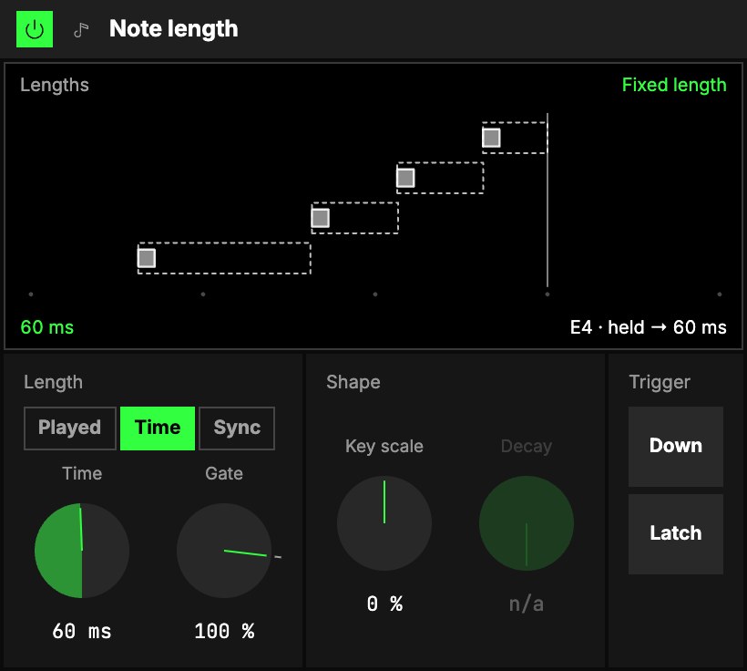Viewport: 747px width, 671px height.
Task: Select the lowest note block in display
Action: click(147, 258)
